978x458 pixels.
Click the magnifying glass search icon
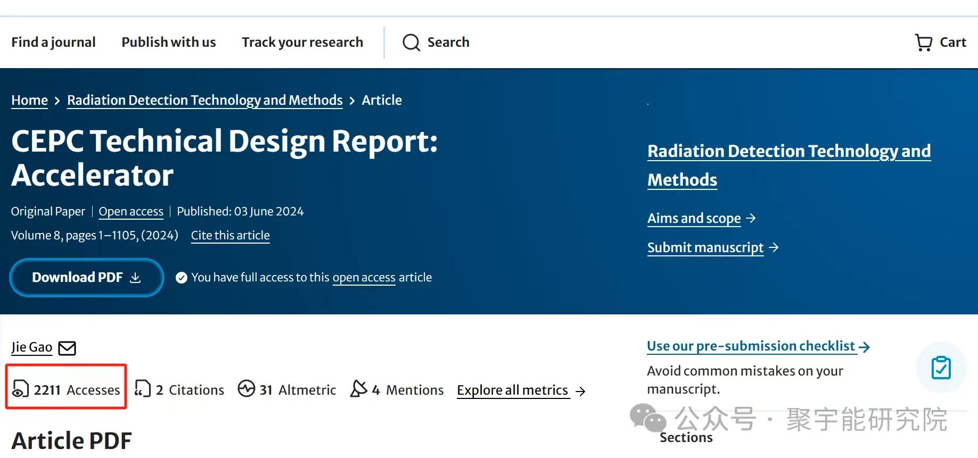[411, 43]
